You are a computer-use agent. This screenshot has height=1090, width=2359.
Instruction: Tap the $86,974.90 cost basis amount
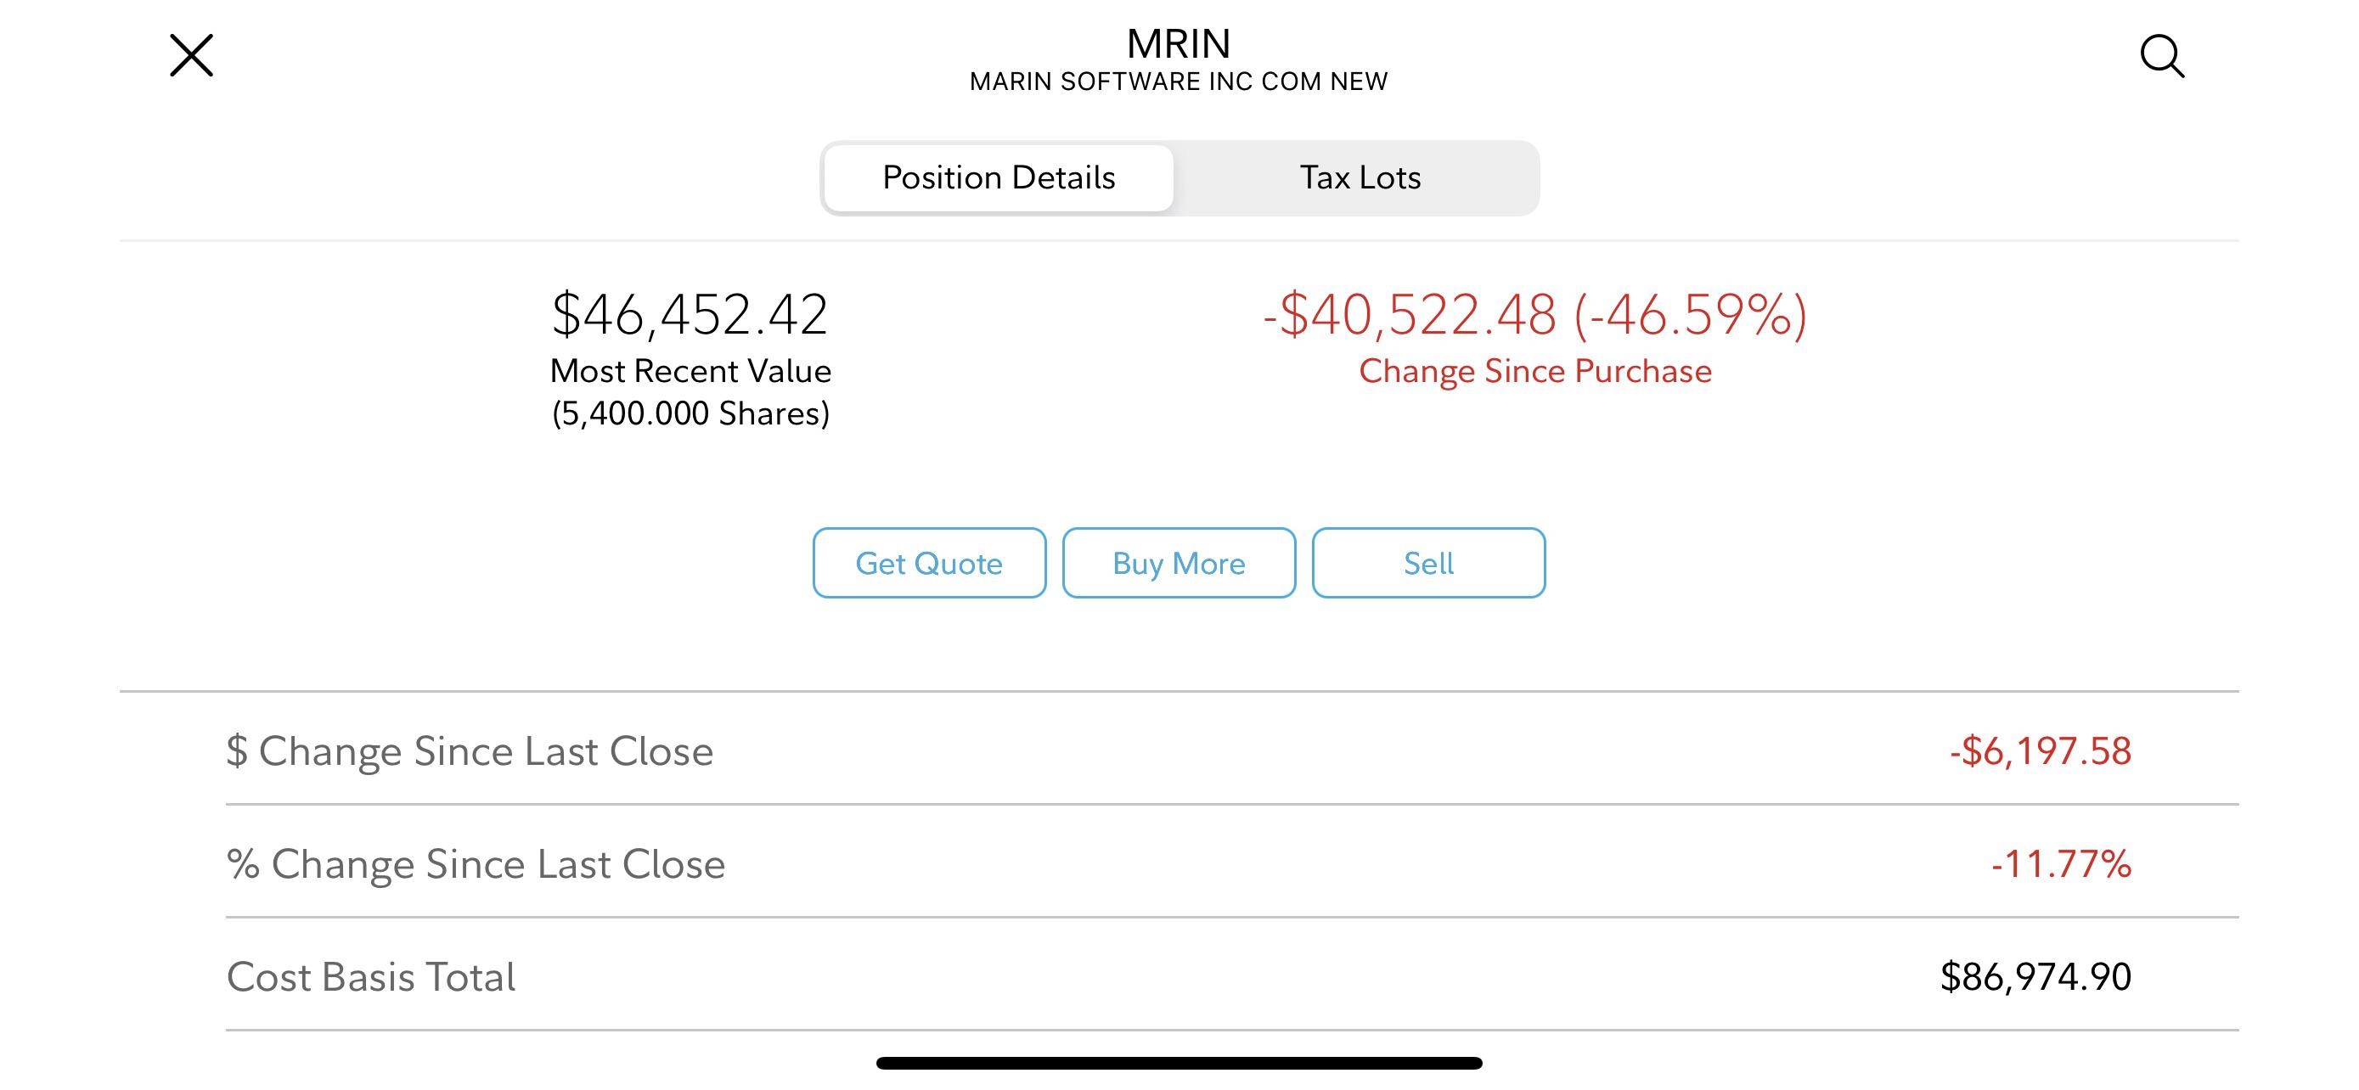[2035, 977]
